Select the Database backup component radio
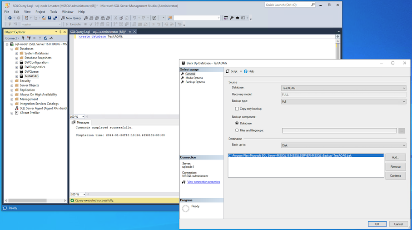Viewport: 412px width, 230px height. click(x=237, y=123)
